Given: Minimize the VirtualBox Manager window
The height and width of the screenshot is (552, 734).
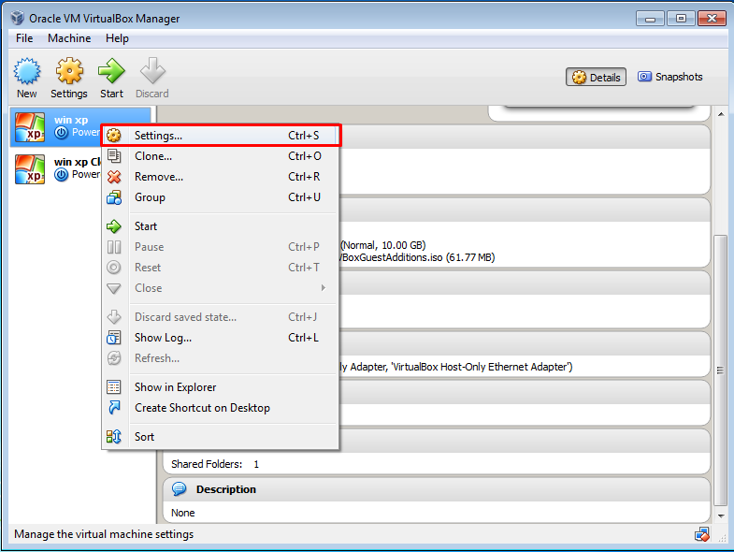Looking at the screenshot, I should coord(650,19).
